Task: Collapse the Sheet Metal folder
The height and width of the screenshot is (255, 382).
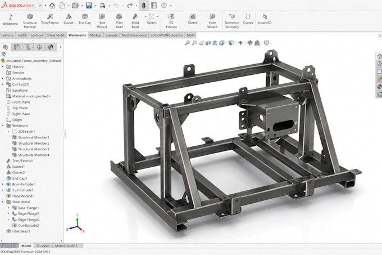Action: 3,202
